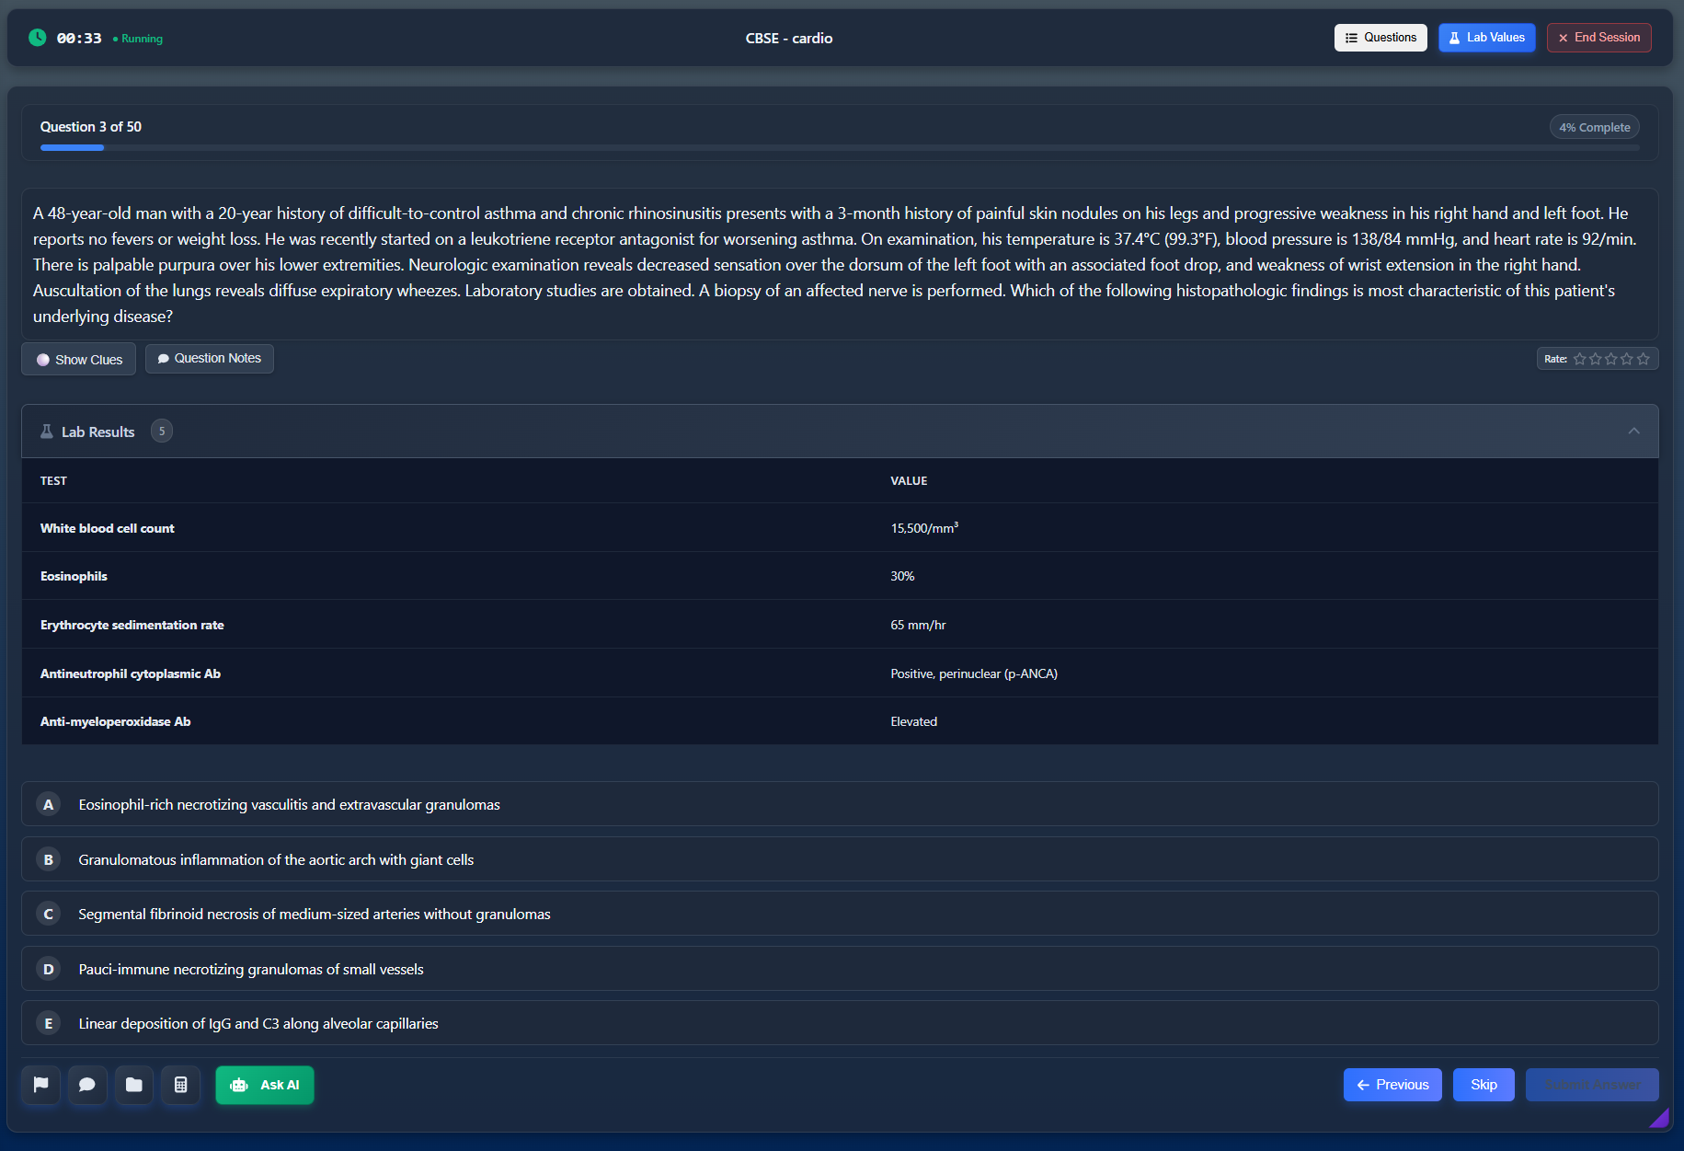The image size is (1684, 1151).
Task: Open the calculator icon
Action: (181, 1085)
